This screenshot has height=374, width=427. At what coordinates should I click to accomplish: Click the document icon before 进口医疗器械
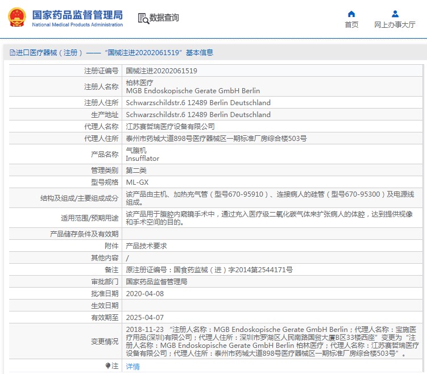pyautogui.click(x=13, y=52)
